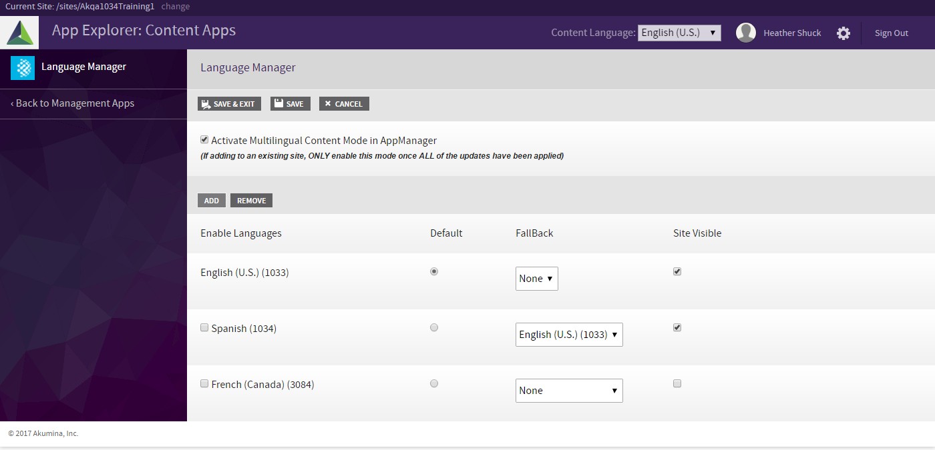Select the Language Manager app icon in sidebar
Screen dimensions: 935x450
pyautogui.click(x=22, y=68)
